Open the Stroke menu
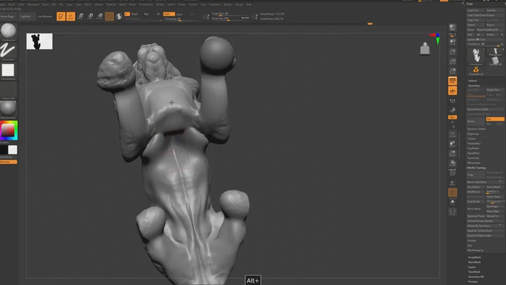 pyautogui.click(x=182, y=4)
